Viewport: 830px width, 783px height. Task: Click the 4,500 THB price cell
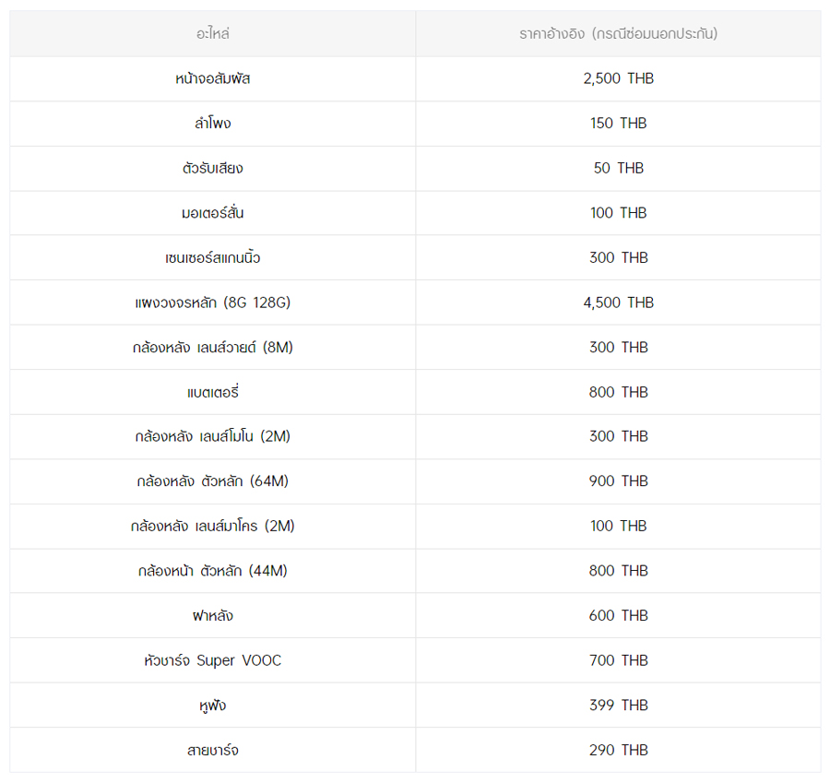pyautogui.click(x=618, y=303)
